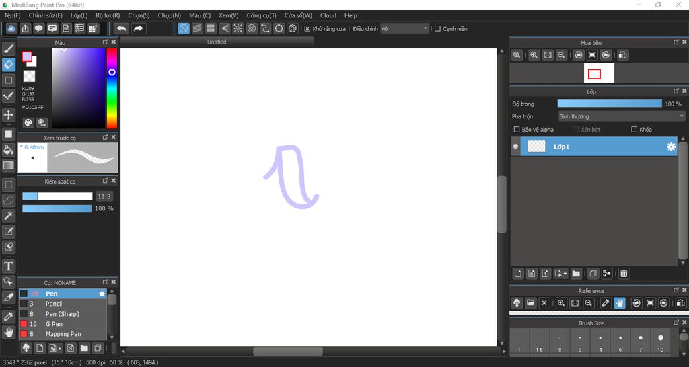Clear the reference image with X
The image size is (689, 367).
pos(544,303)
